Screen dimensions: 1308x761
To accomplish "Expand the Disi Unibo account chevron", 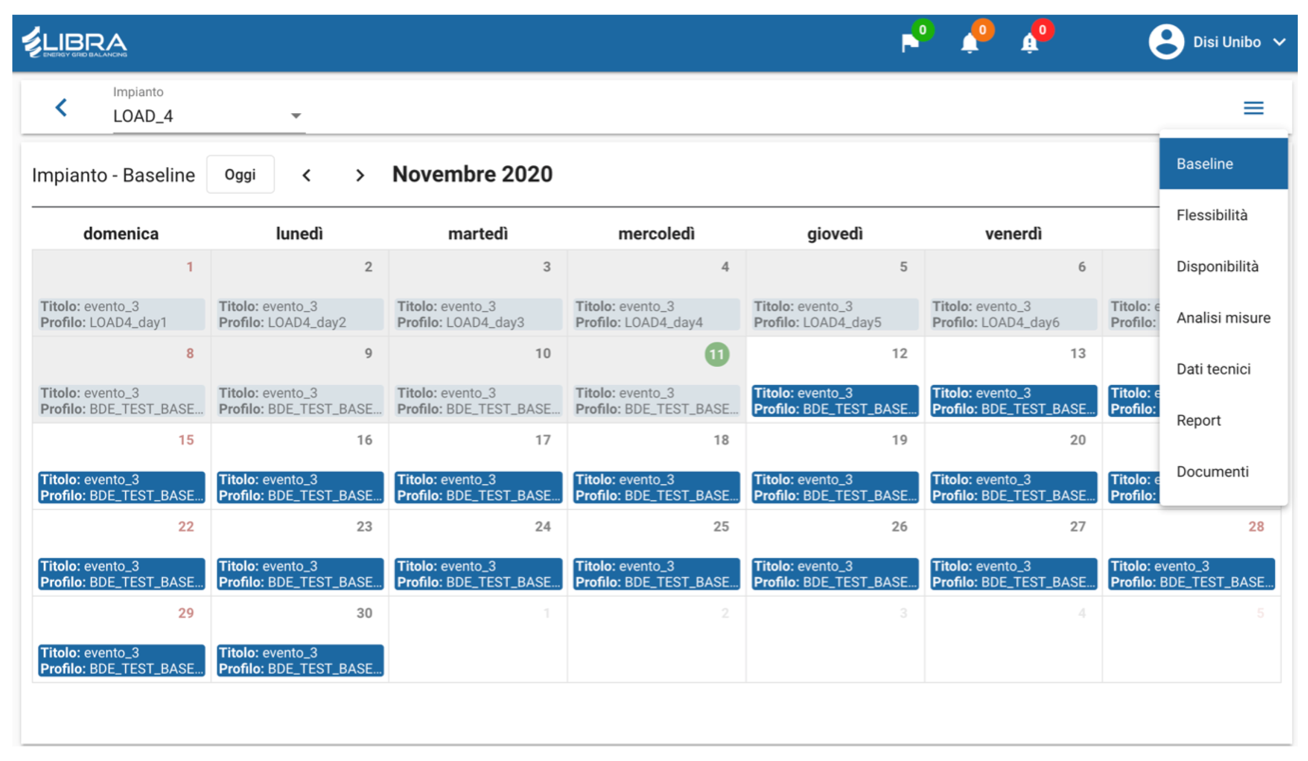I will tap(1280, 42).
